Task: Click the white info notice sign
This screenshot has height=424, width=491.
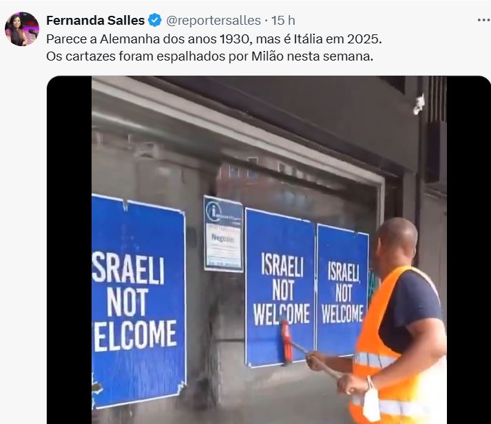Action: 223,234
